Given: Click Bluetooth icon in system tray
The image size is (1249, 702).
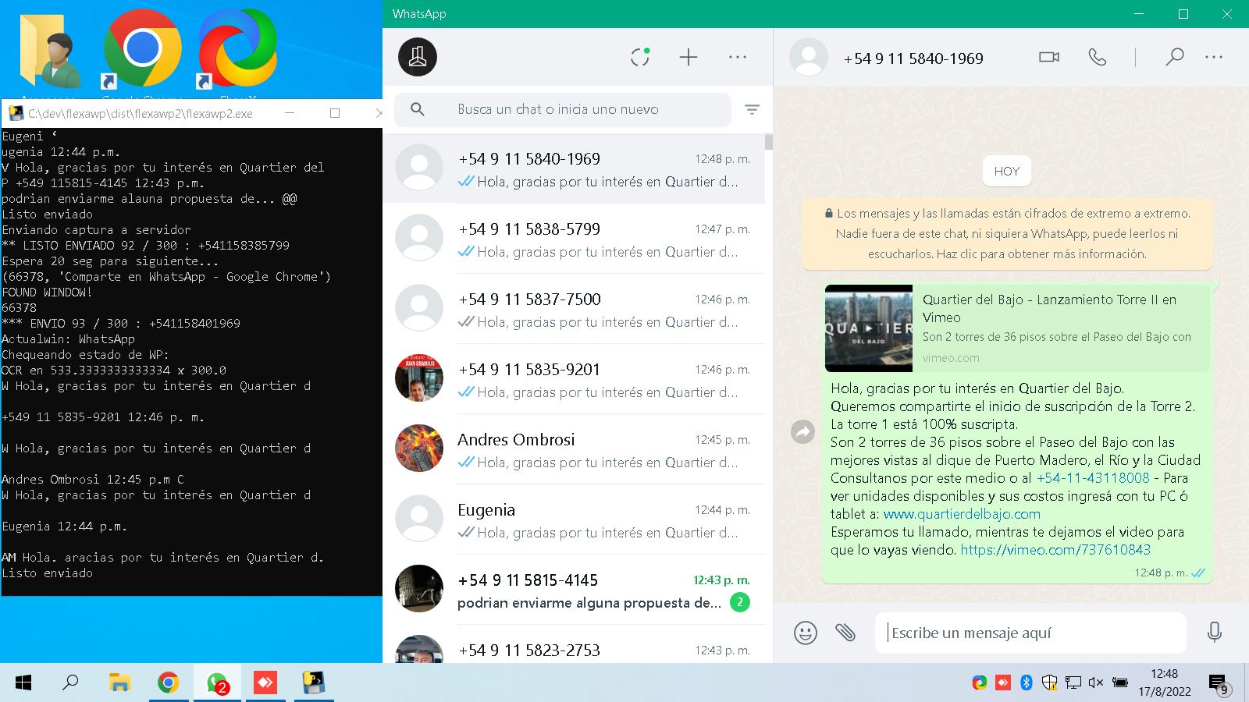Looking at the screenshot, I should [1027, 682].
